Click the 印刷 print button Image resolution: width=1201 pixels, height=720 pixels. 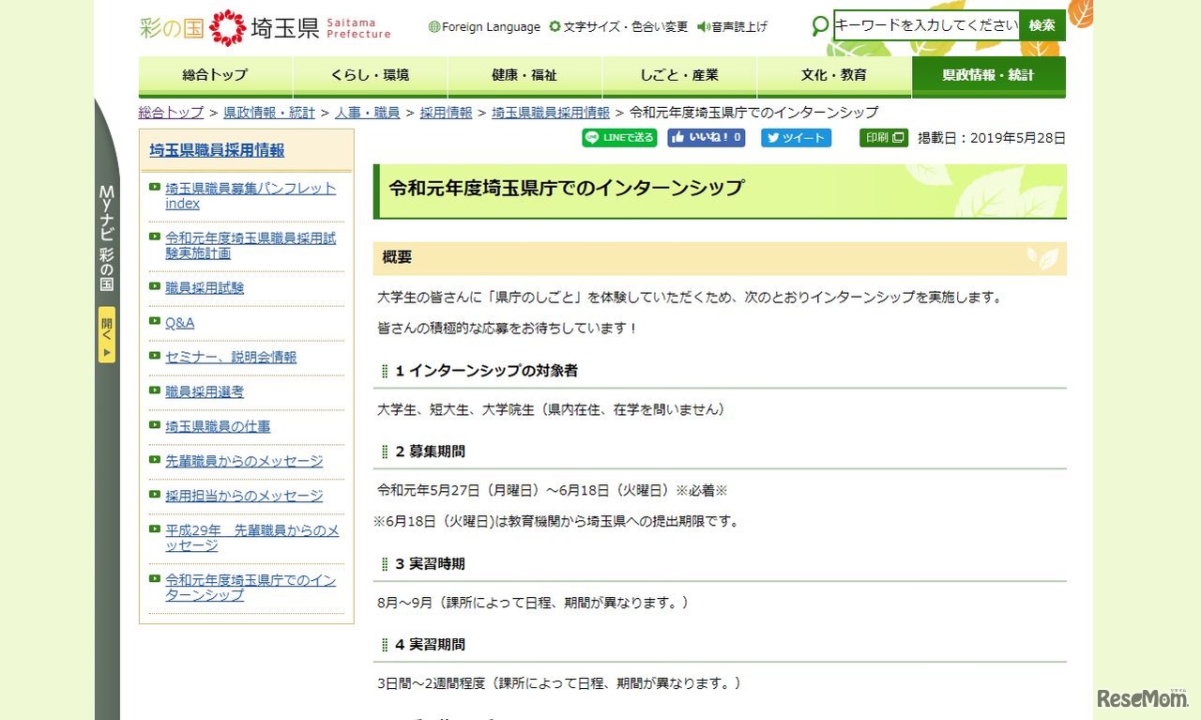point(883,138)
